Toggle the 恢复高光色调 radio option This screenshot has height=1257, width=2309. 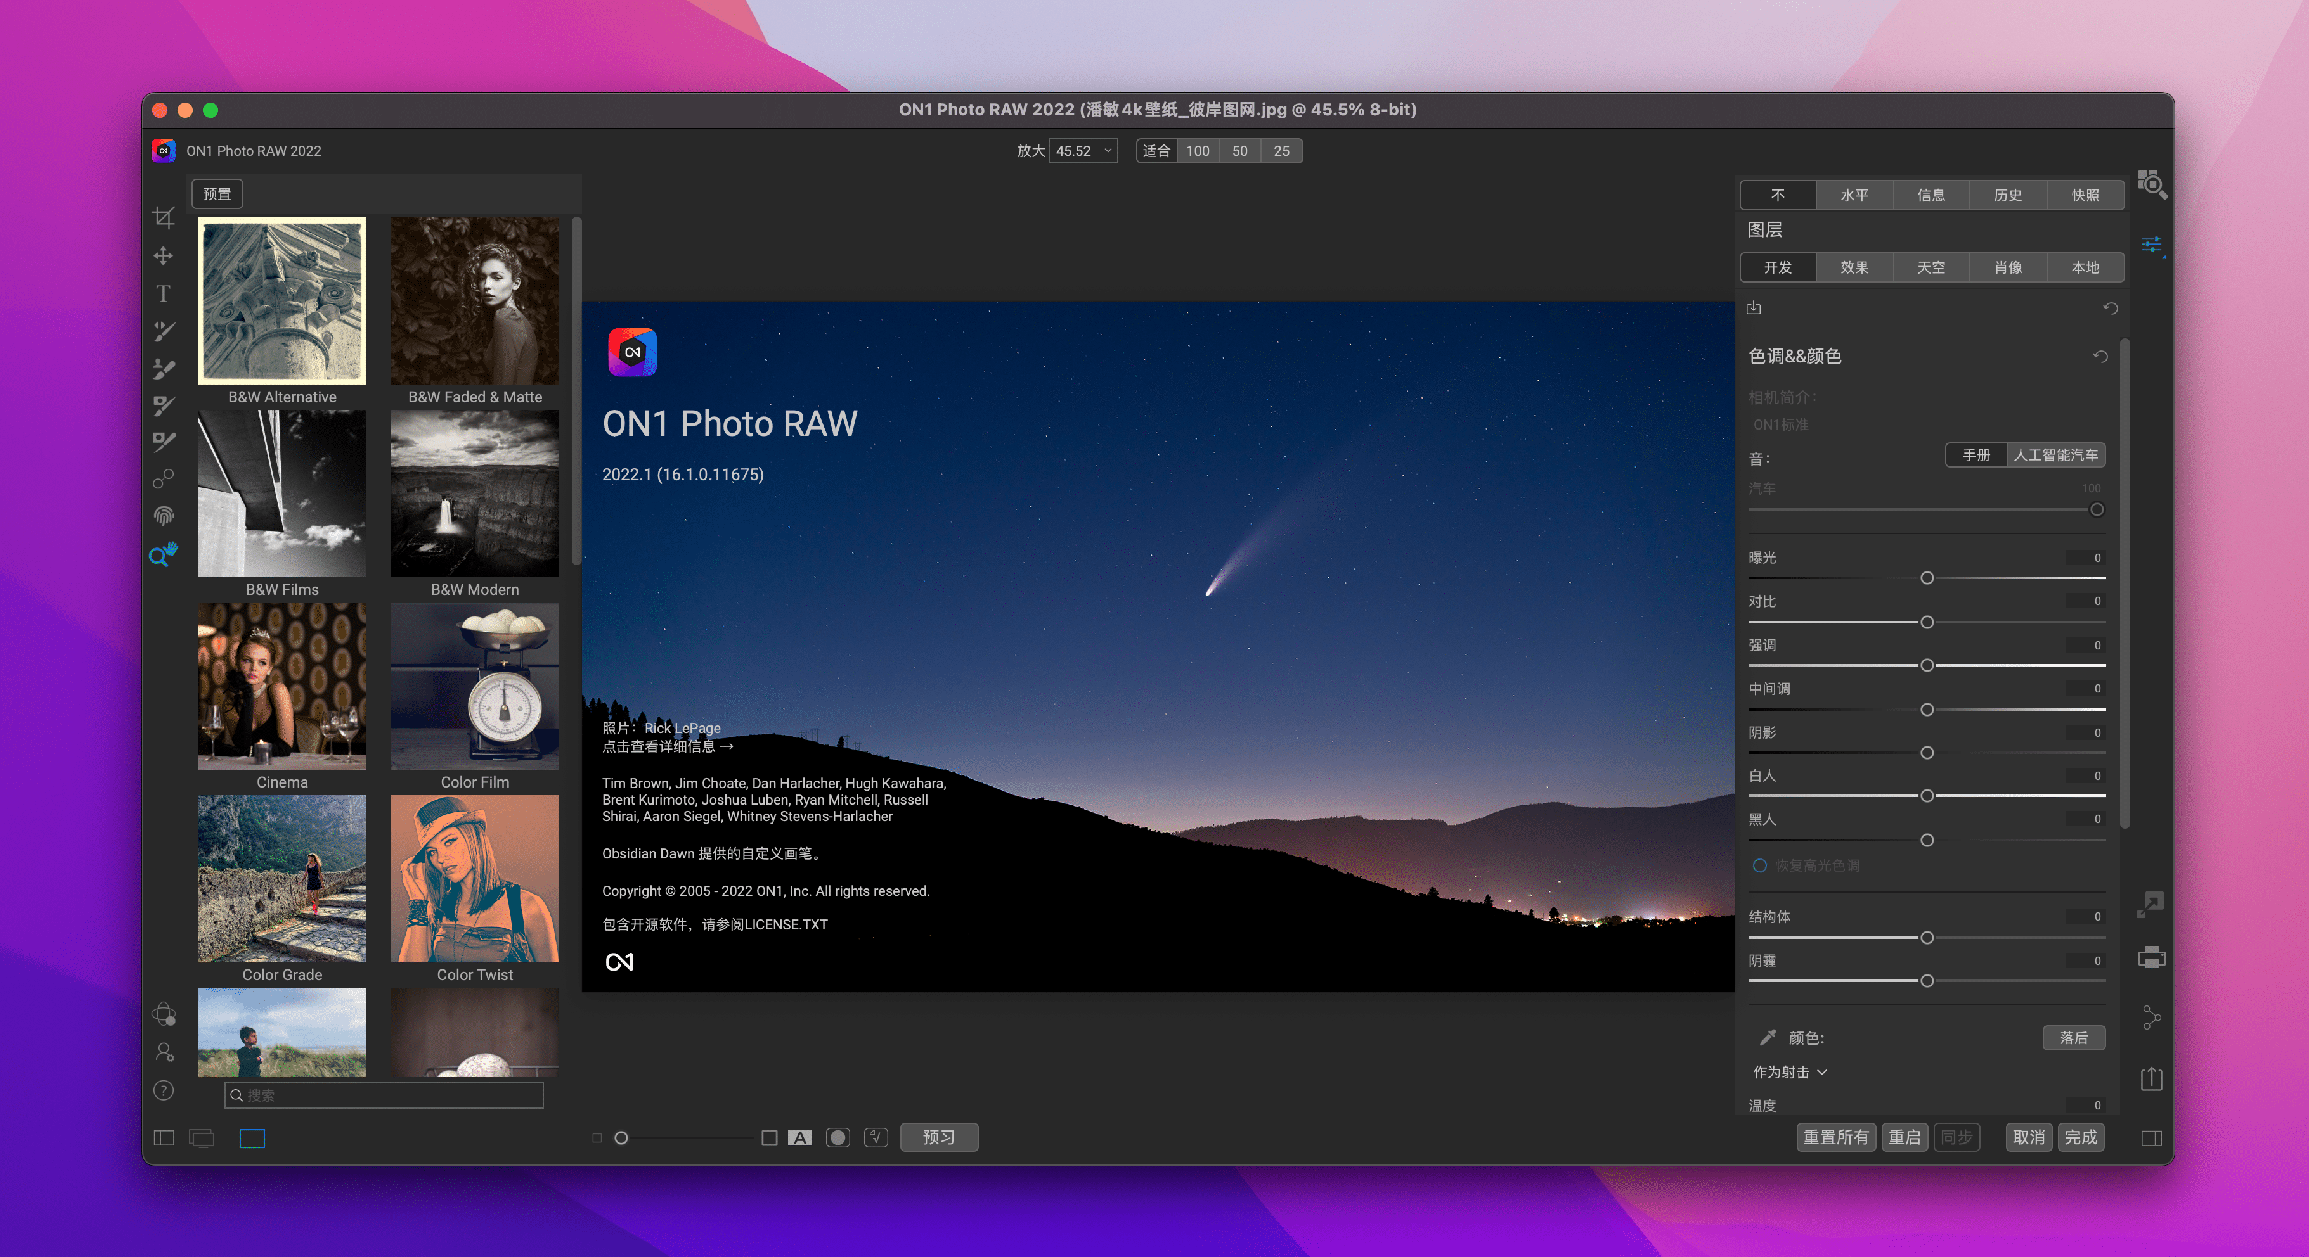tap(1759, 865)
